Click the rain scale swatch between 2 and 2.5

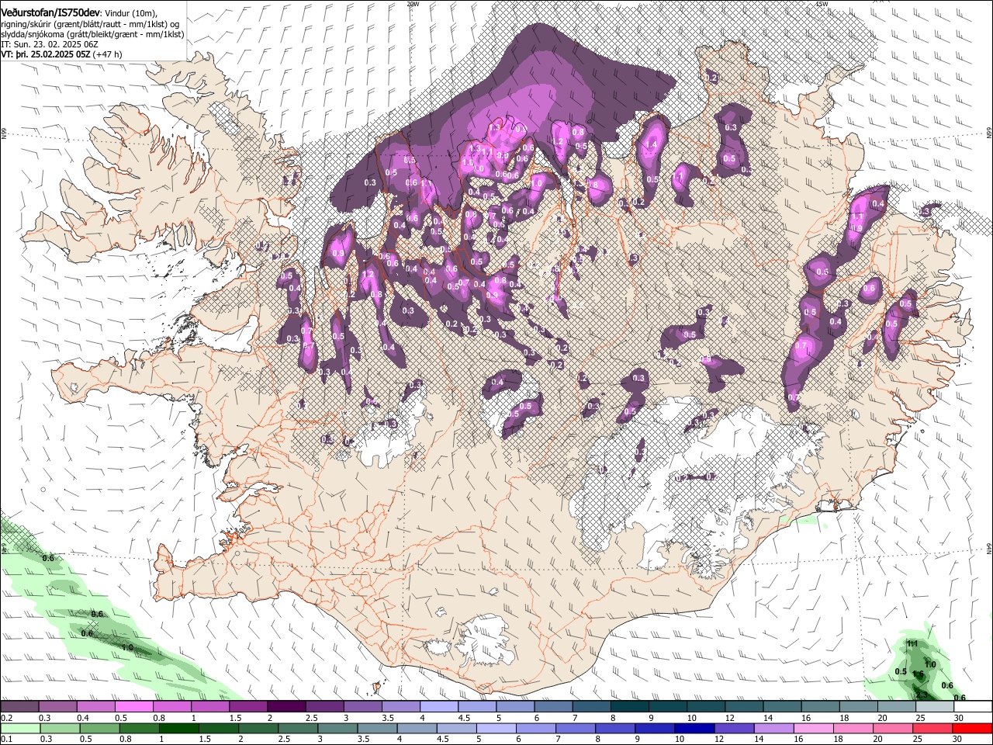pos(258,729)
